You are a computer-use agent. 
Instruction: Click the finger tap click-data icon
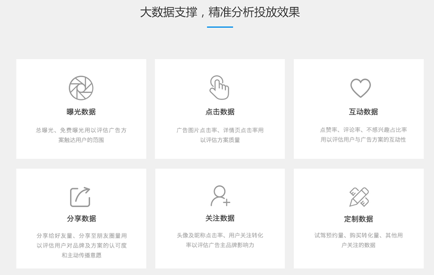[219, 87]
